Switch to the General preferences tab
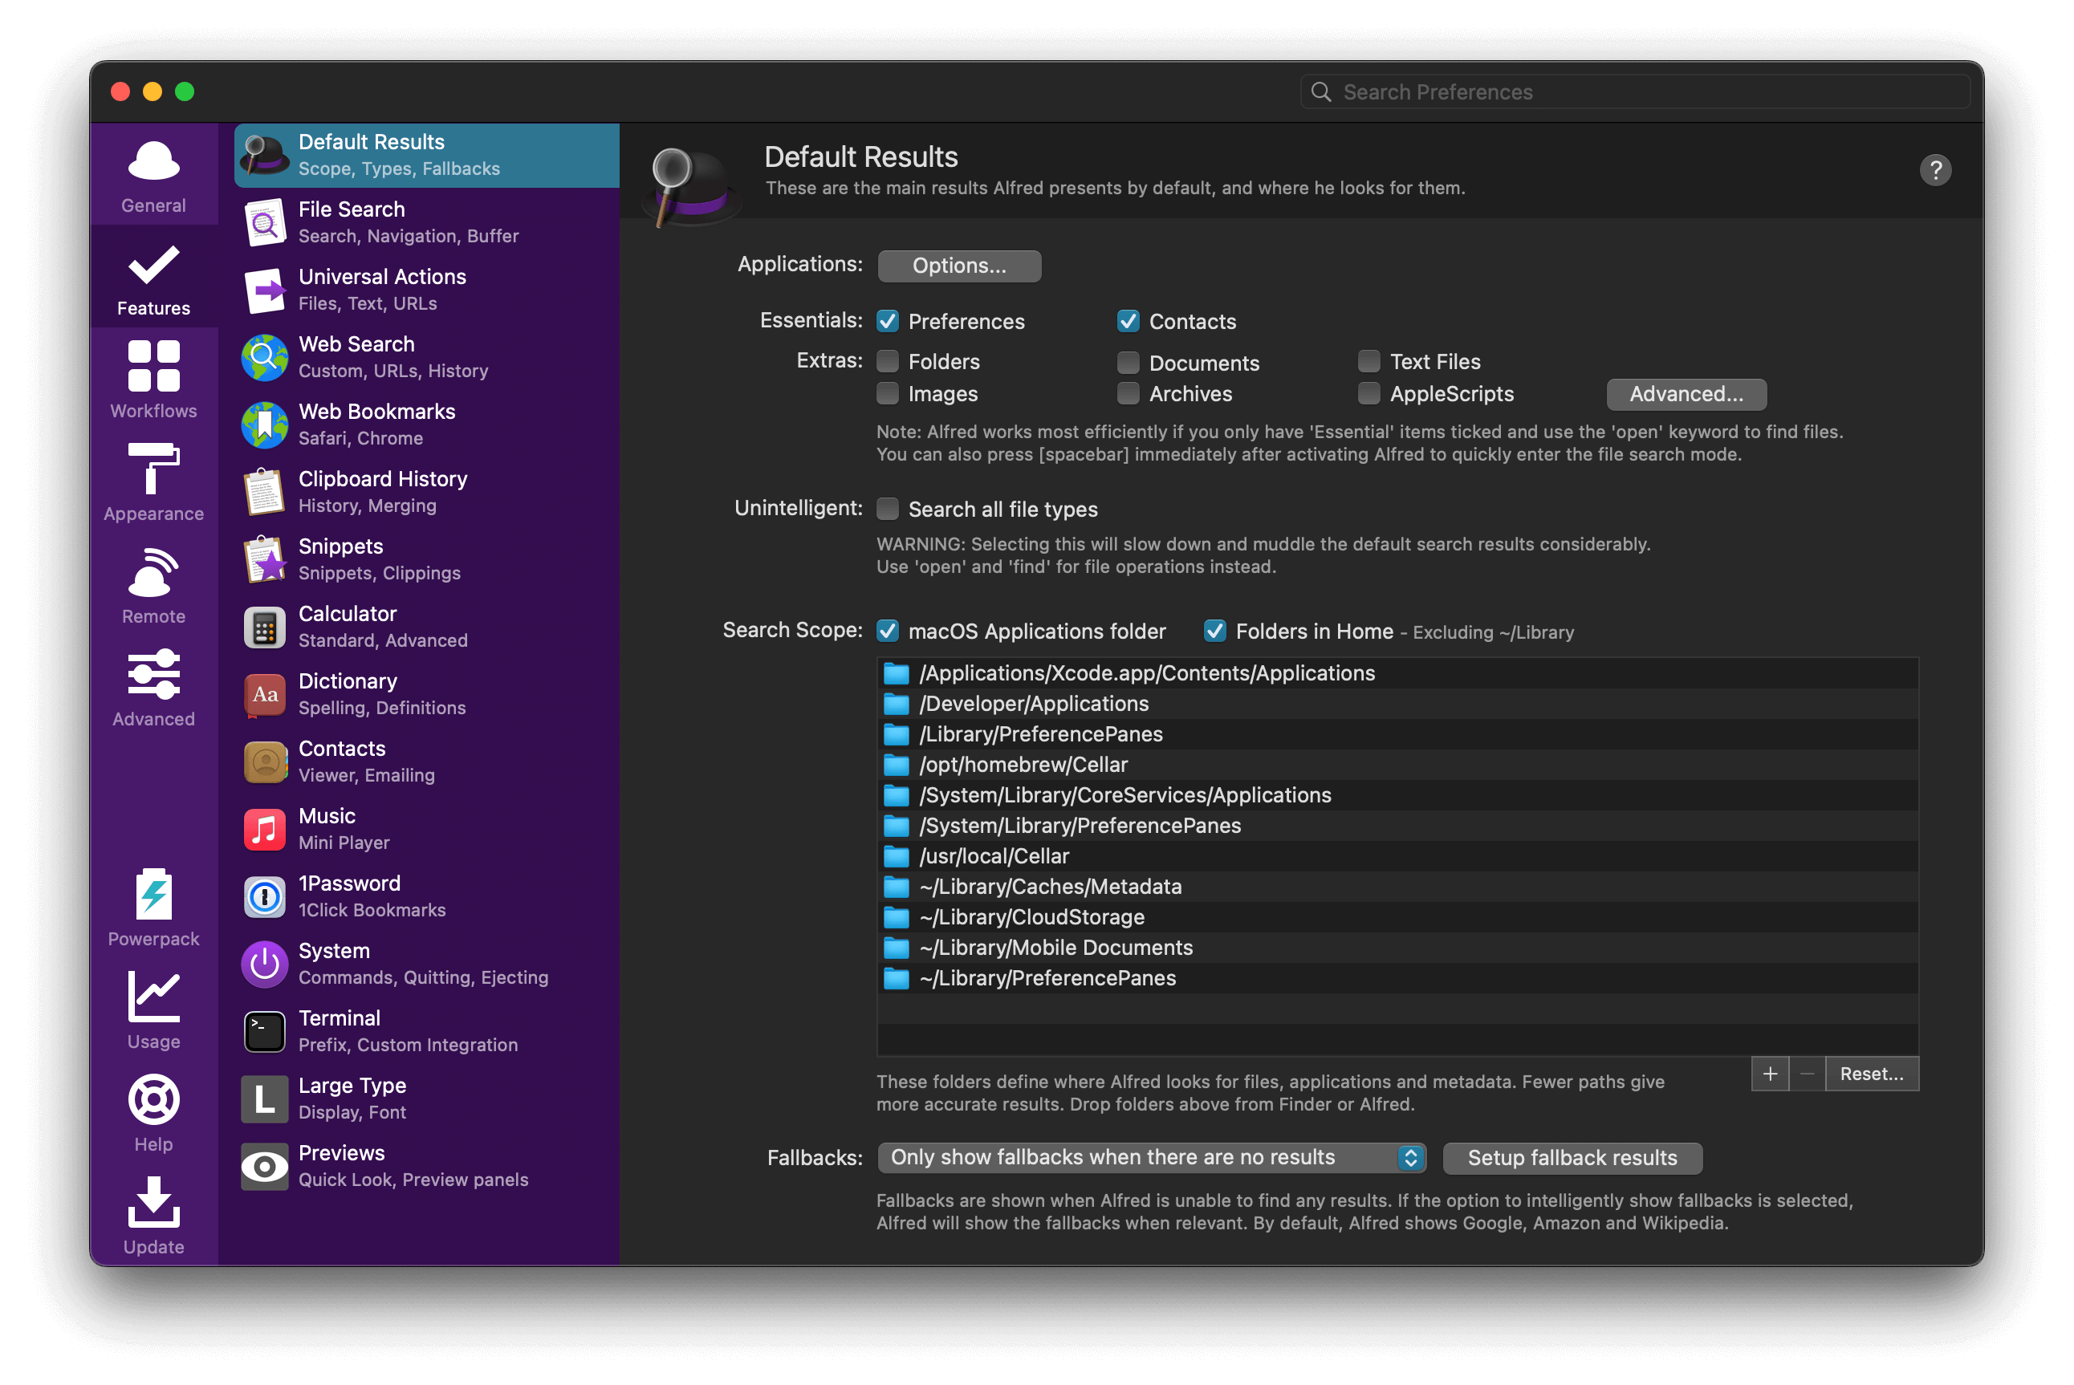 153,174
